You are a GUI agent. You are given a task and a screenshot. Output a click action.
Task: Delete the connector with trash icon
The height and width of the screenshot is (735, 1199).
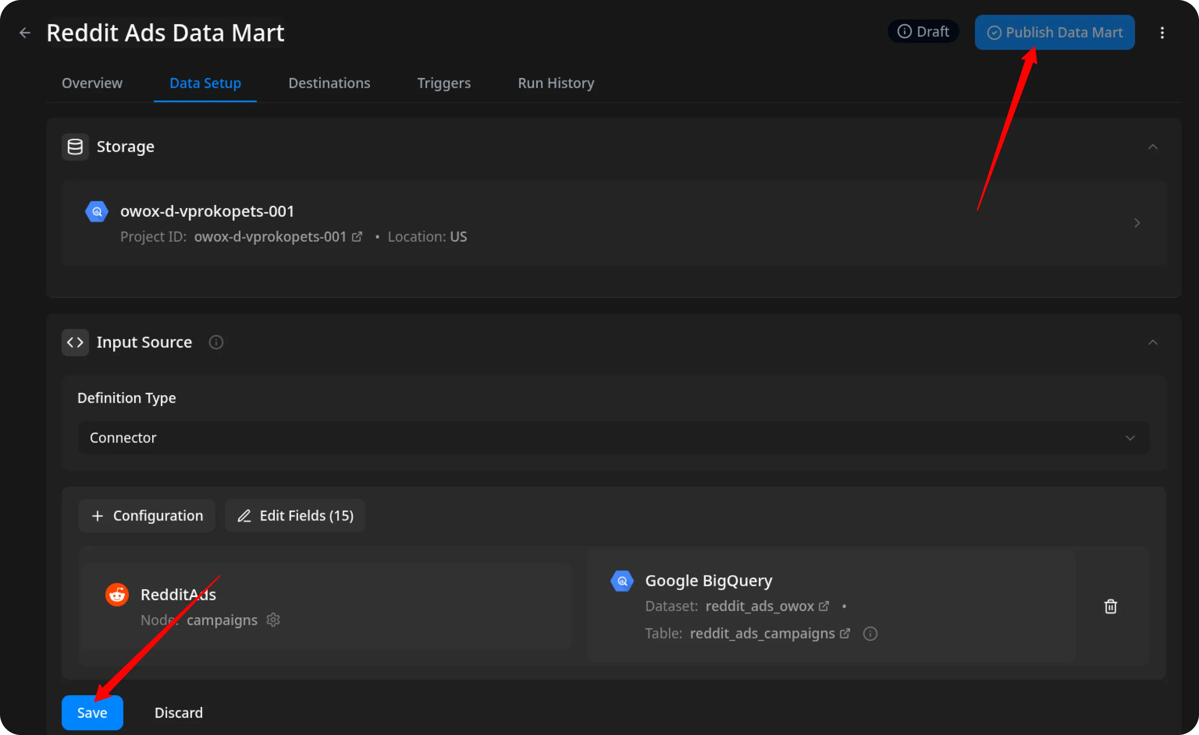pyautogui.click(x=1110, y=606)
